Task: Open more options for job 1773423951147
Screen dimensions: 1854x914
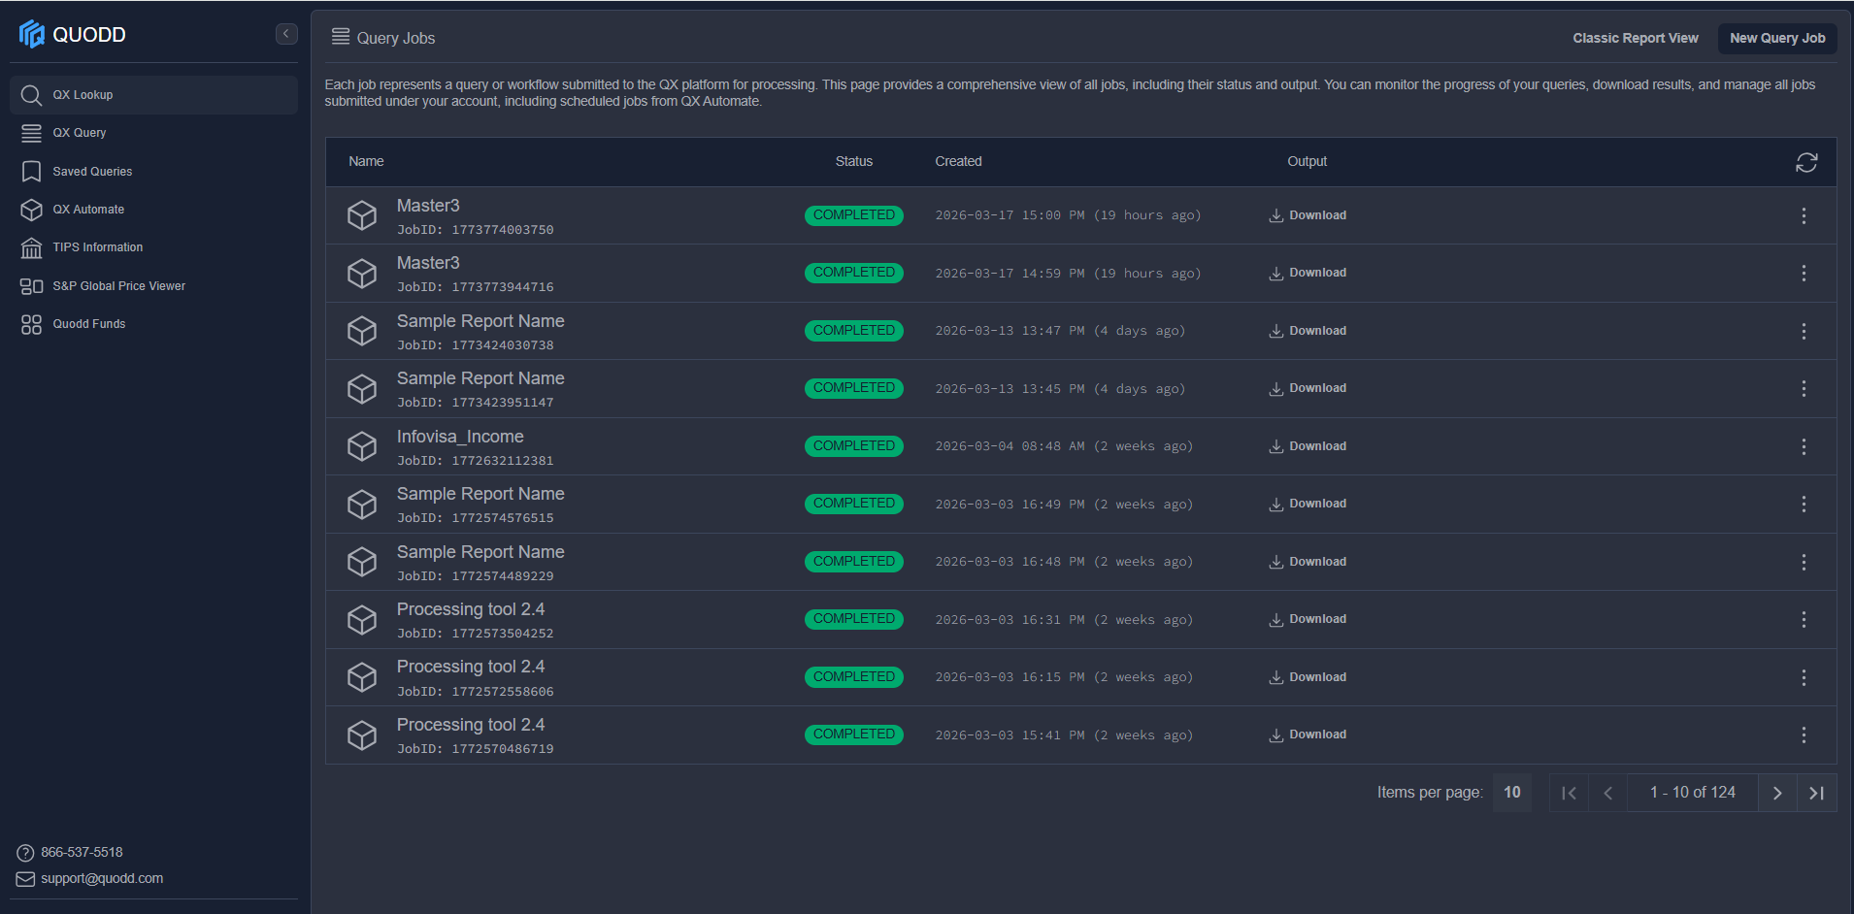Action: tap(1804, 388)
